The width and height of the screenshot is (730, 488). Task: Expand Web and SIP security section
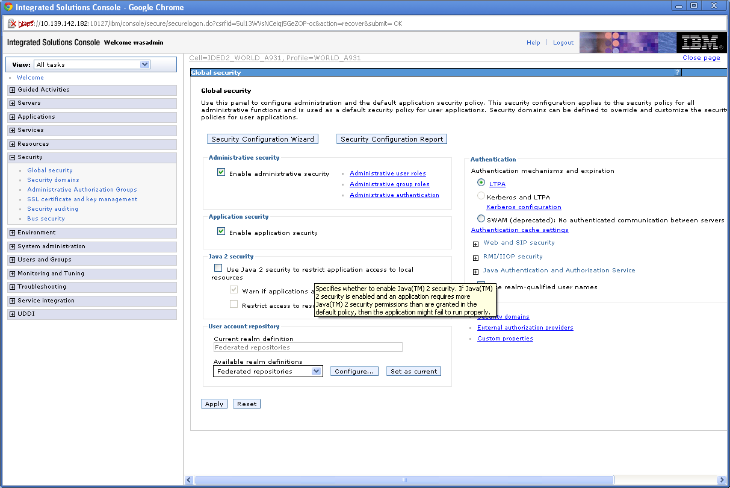coord(475,244)
